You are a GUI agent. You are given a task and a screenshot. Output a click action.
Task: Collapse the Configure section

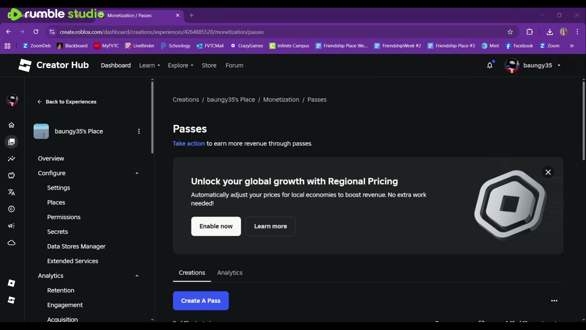[x=137, y=173]
